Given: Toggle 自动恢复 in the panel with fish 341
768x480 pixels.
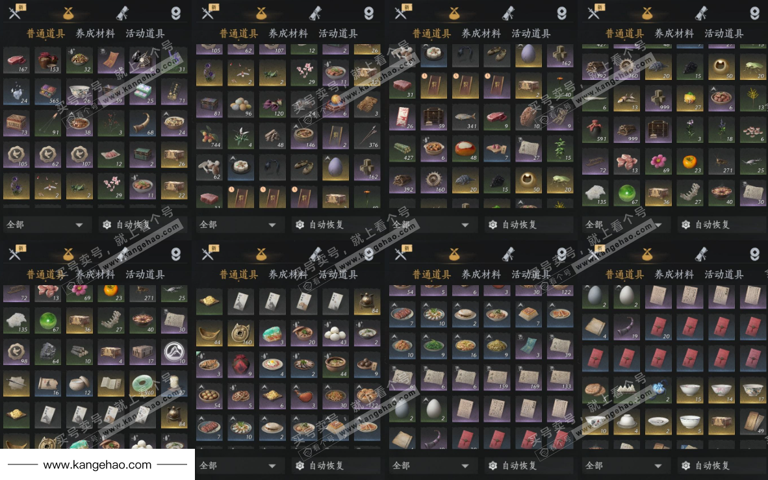Looking at the screenshot, I should [x=518, y=225].
